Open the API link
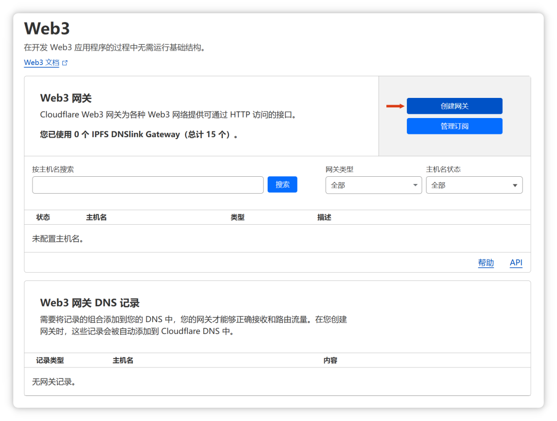 pyautogui.click(x=516, y=263)
